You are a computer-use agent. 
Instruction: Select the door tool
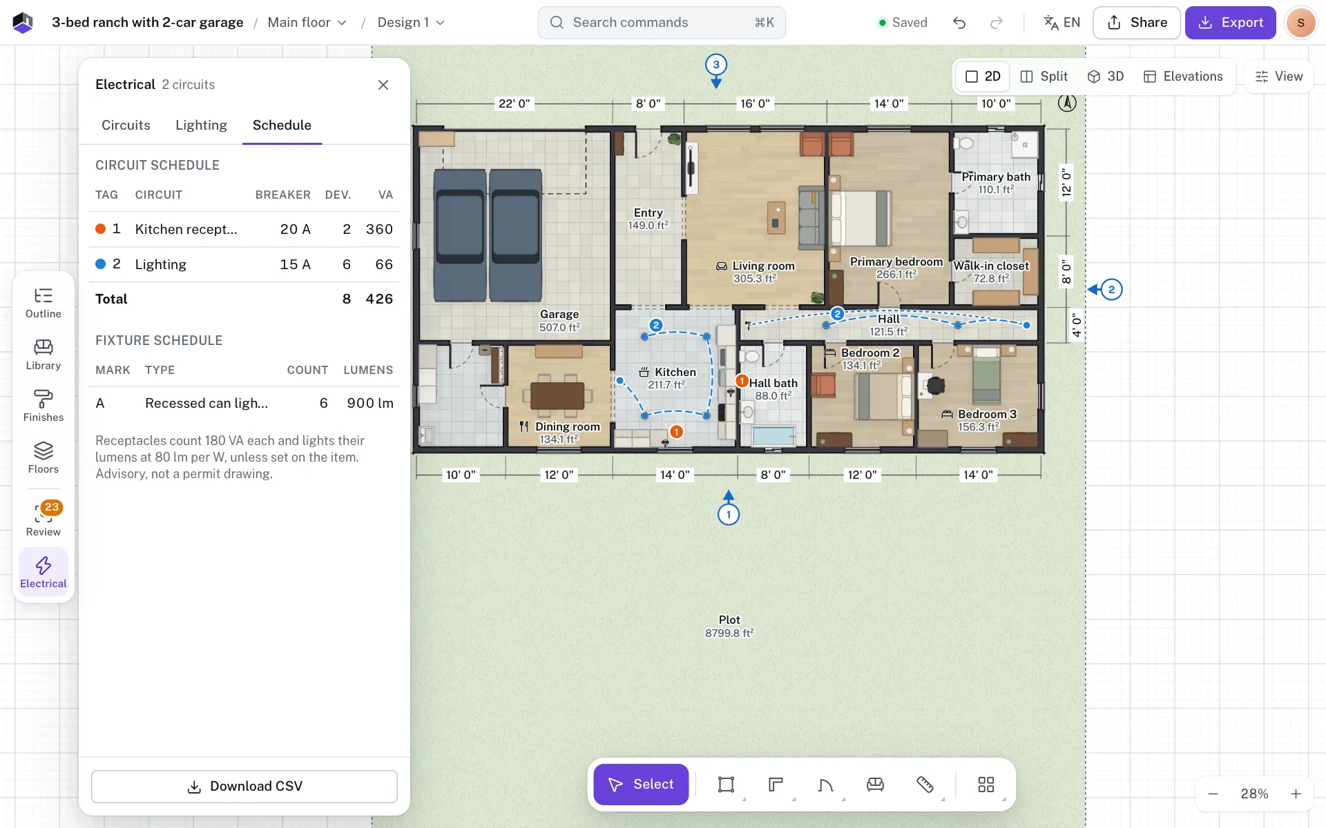point(825,785)
